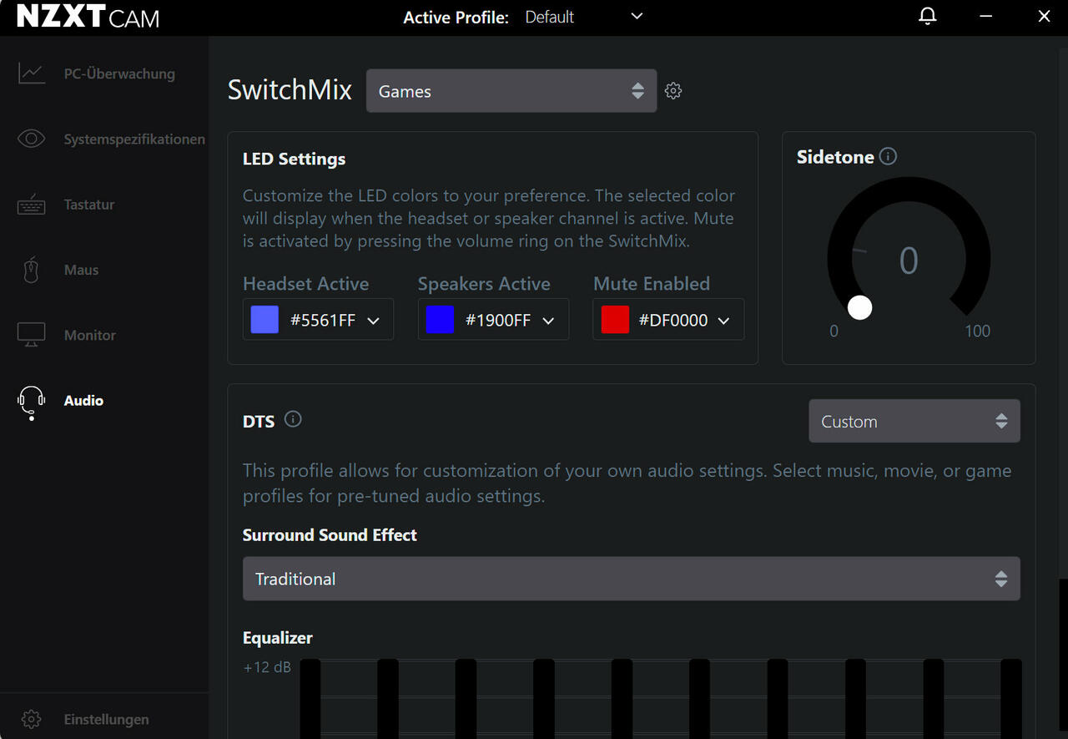Screen dimensions: 1068x739
Task: Click the Tastatur keyboard icon
Action: (x=32, y=205)
